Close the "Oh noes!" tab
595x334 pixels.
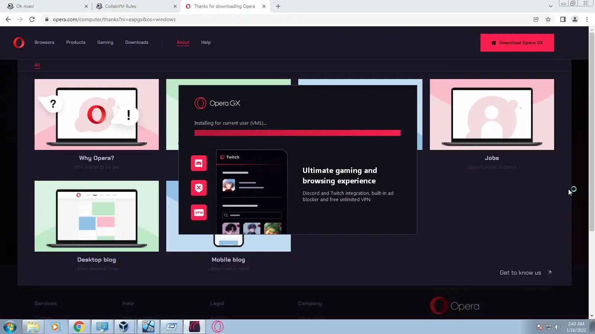[x=86, y=6]
